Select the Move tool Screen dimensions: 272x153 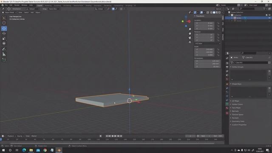tap(4, 28)
